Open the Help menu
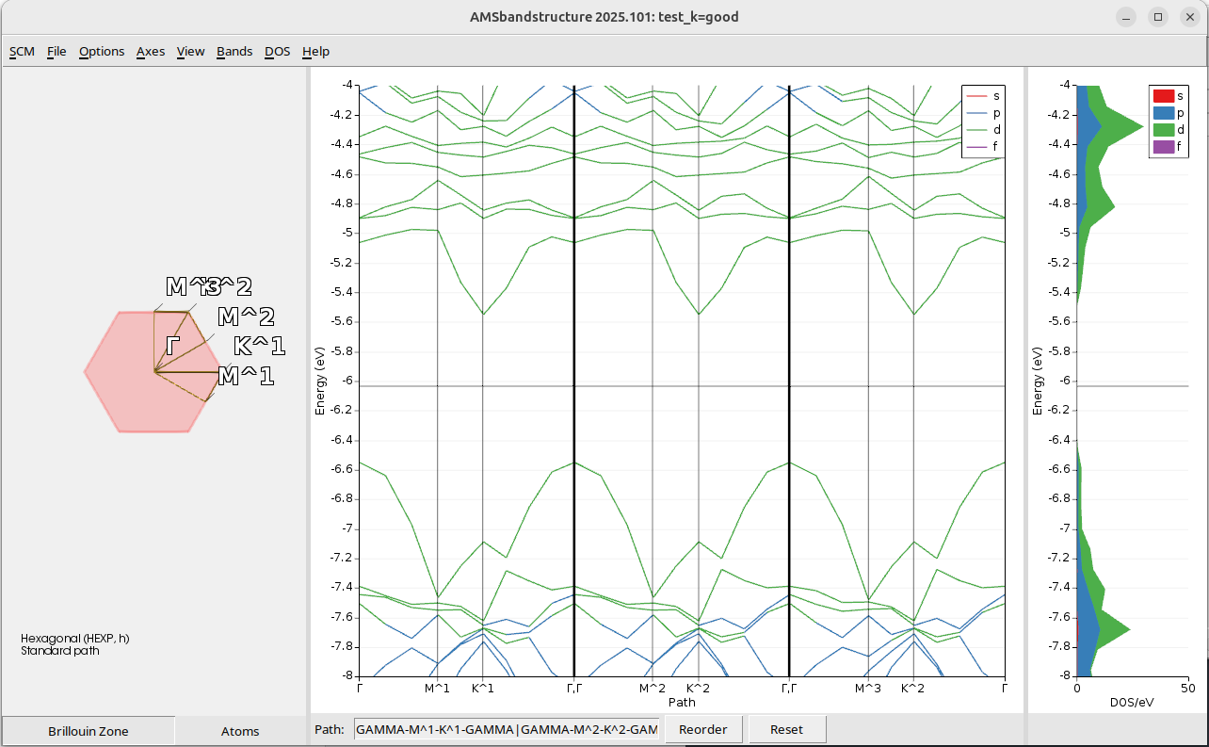The image size is (1209, 747). click(315, 51)
